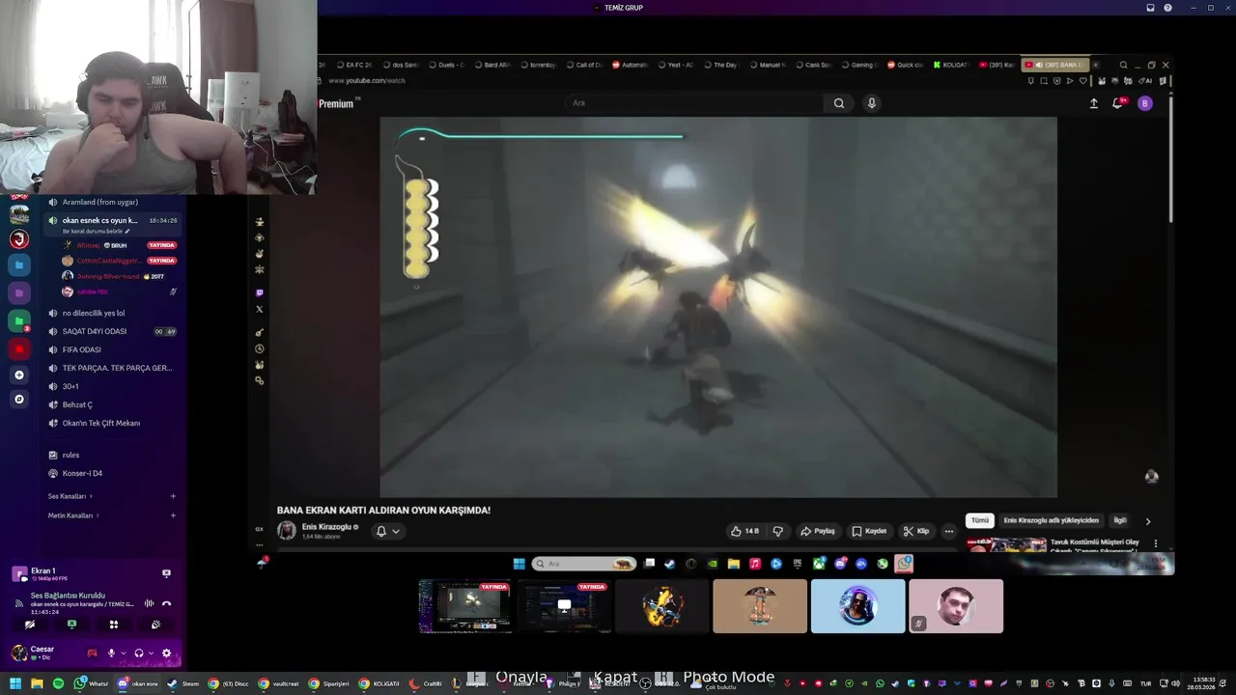Select Enis Kirazoglu adlı yükleyiciden chip
Image resolution: width=1236 pixels, height=695 pixels.
pyautogui.click(x=1051, y=520)
